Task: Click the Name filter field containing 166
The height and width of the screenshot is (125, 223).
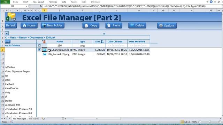Action: 60,45
